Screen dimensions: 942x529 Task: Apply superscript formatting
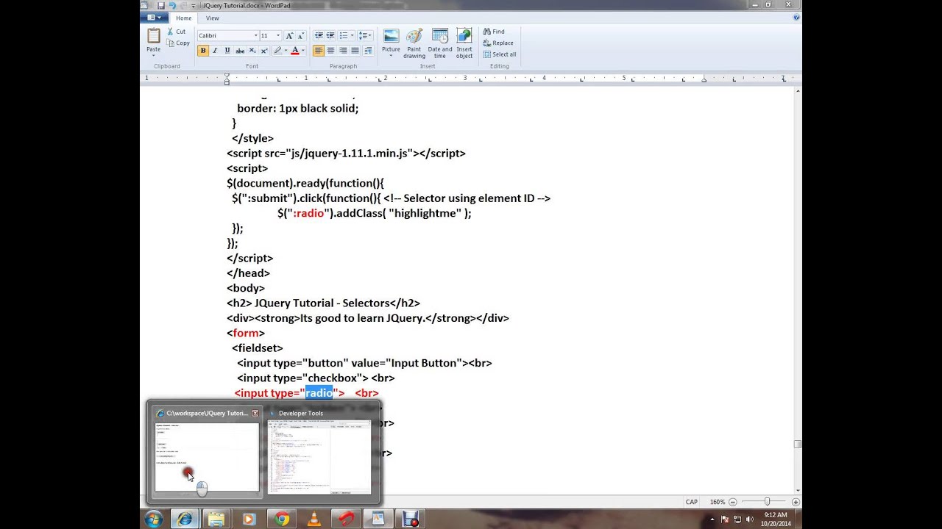pyautogui.click(x=264, y=51)
